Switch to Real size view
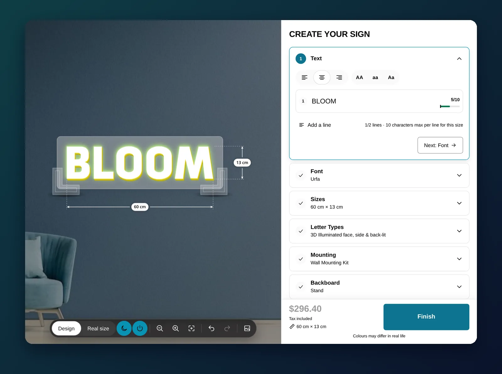Screen dimensions: 502x374 click(x=98, y=329)
